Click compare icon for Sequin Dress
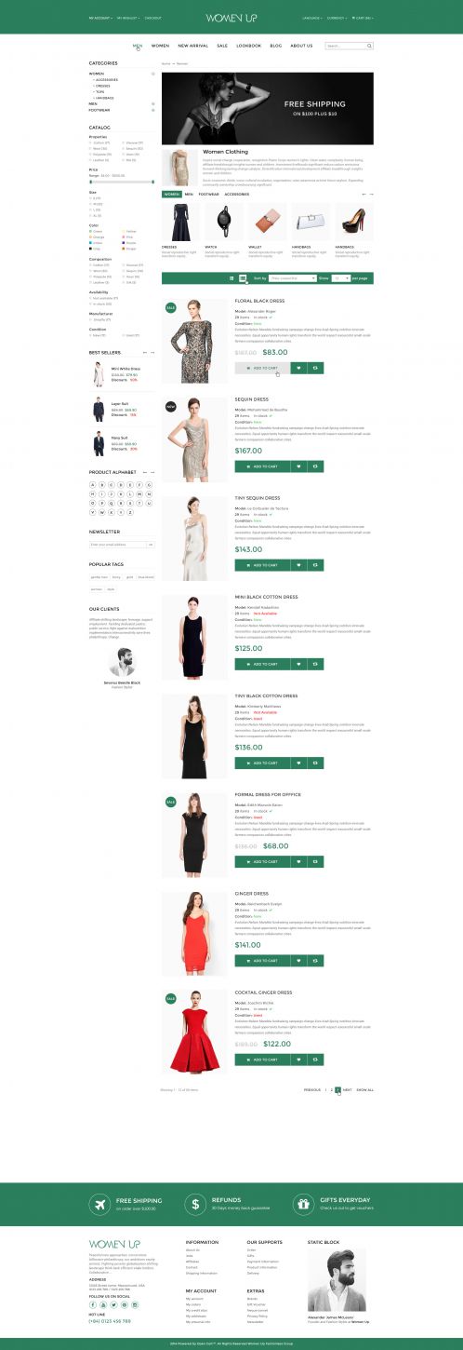The width and height of the screenshot is (463, 1350). point(316,466)
